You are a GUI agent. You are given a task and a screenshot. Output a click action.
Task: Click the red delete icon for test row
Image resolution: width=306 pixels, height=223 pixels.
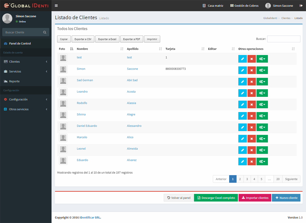coord(252,59)
